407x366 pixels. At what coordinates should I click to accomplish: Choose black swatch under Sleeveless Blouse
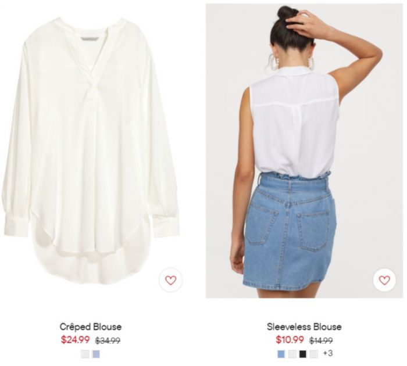[x=303, y=354]
